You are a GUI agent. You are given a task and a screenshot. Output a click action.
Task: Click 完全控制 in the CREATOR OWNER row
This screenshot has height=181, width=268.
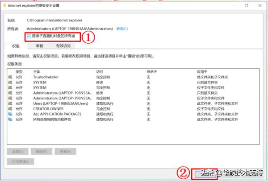click(103, 109)
